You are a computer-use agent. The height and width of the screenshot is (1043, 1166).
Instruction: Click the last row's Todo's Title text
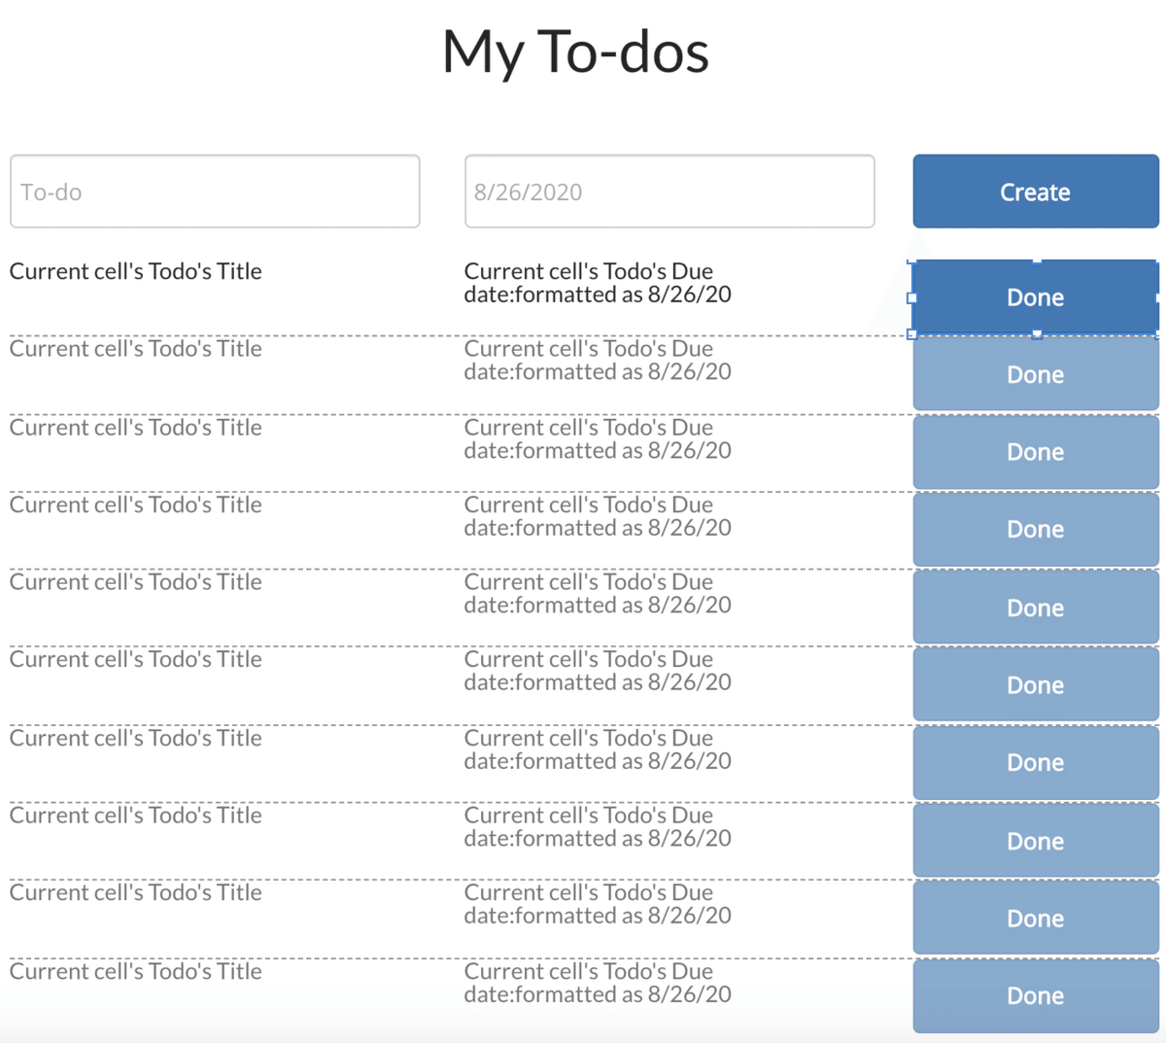136,971
